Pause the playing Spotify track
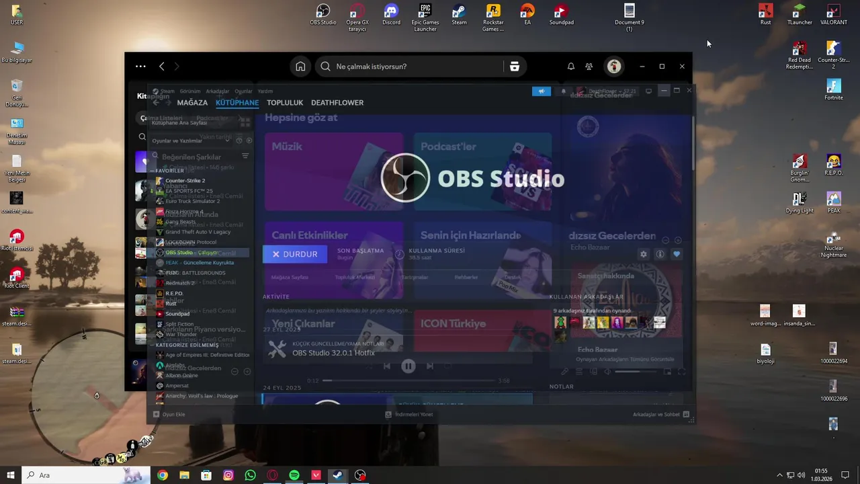860x484 pixels. pyautogui.click(x=408, y=366)
